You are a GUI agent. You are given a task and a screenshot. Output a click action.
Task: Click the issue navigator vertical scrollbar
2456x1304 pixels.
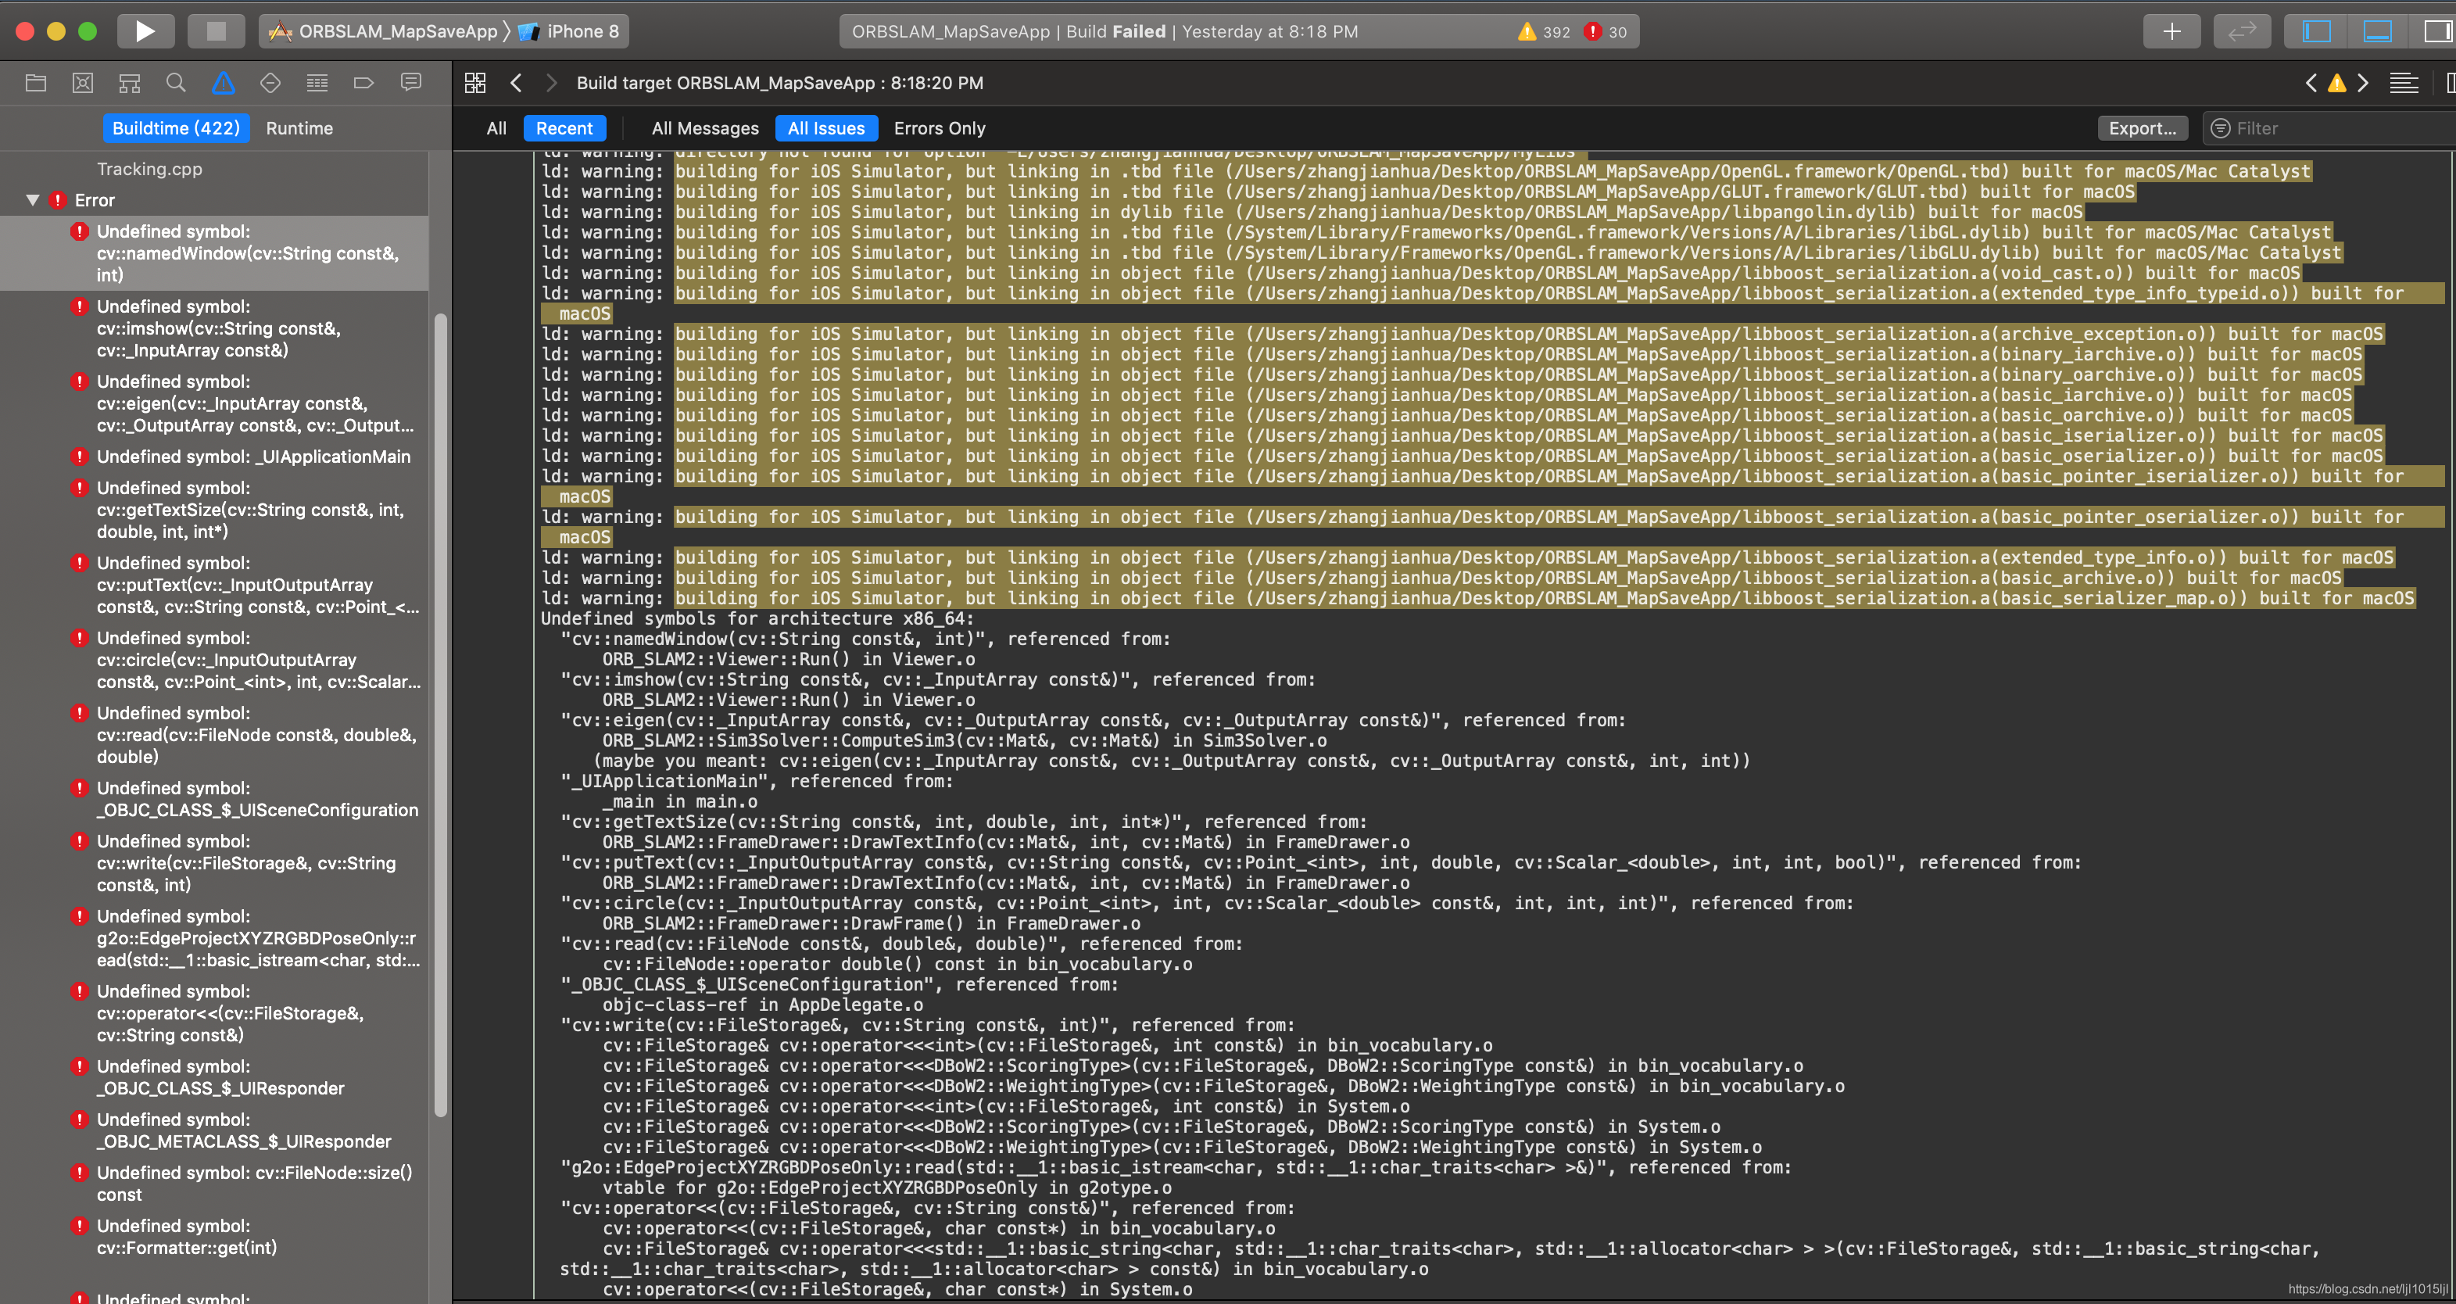pos(439,714)
